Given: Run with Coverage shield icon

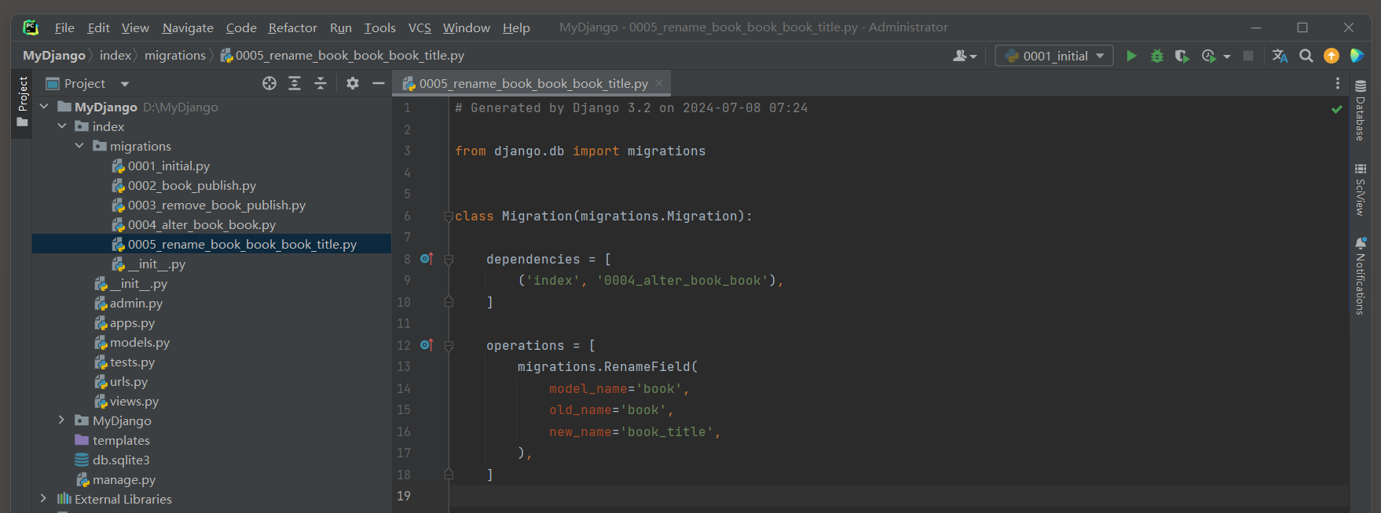Looking at the screenshot, I should point(1181,56).
